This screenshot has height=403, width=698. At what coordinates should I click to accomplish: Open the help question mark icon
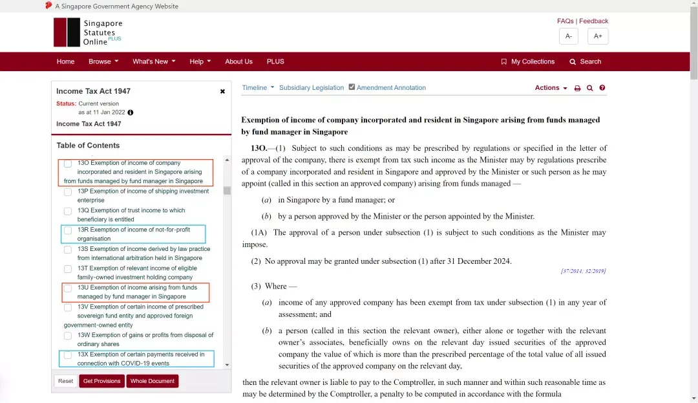click(602, 88)
